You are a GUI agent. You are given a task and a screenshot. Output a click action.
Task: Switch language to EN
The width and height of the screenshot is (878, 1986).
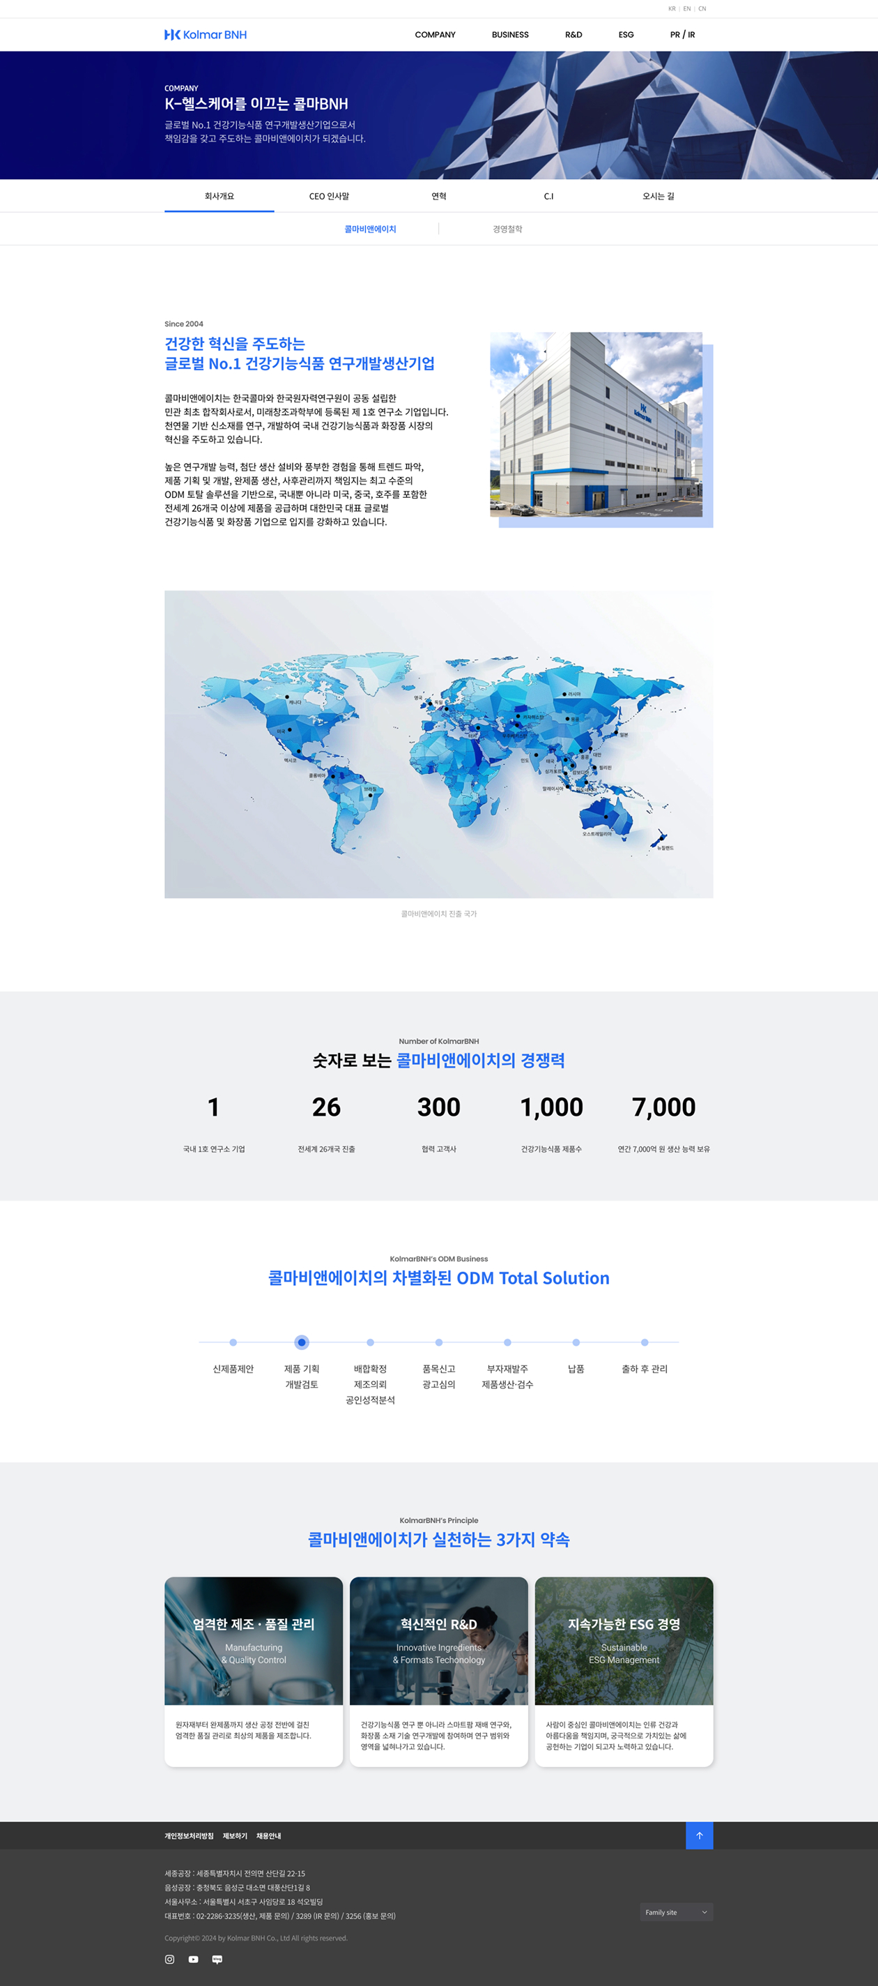[x=686, y=8]
